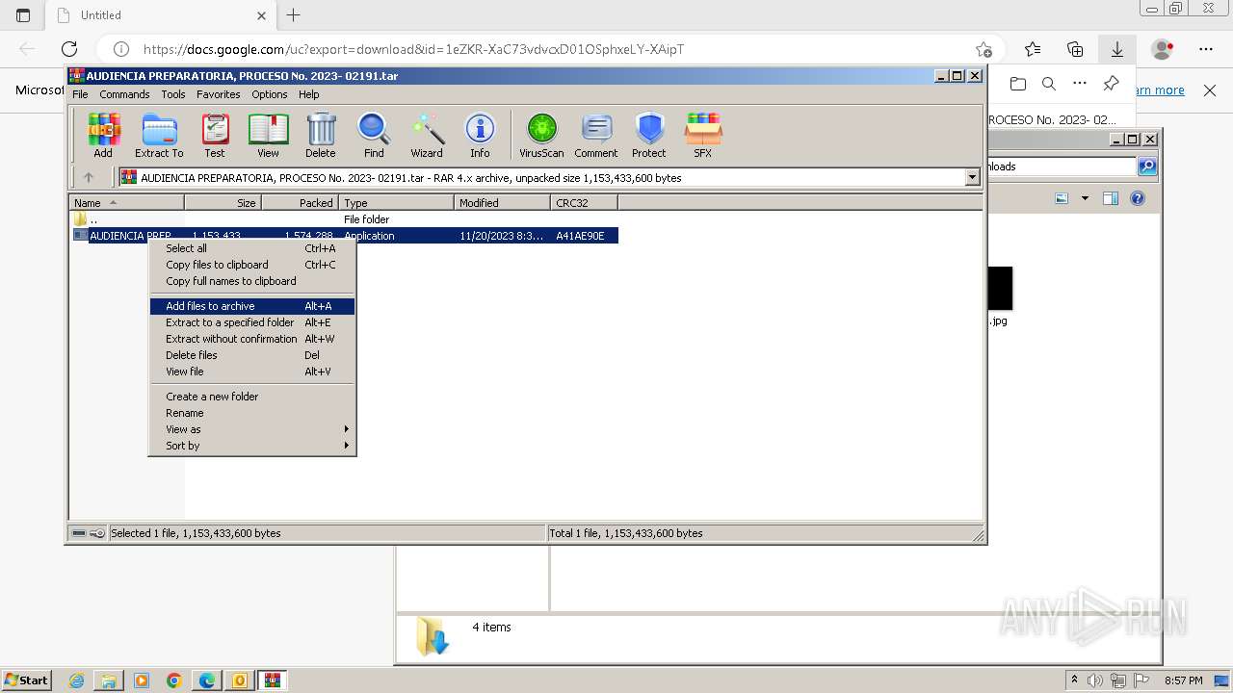Open Edge profile avatar
1233x693 pixels.
(1163, 49)
